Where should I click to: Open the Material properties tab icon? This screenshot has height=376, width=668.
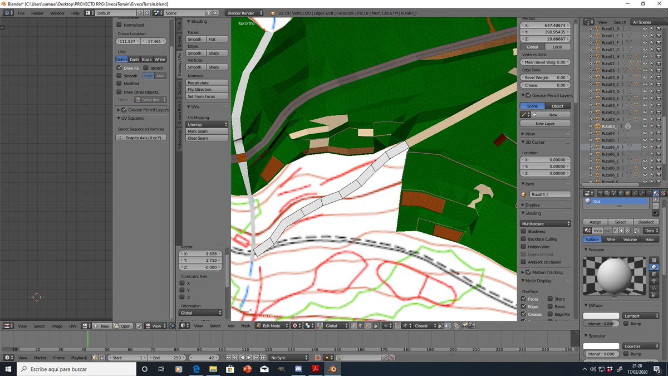pyautogui.click(x=656, y=193)
